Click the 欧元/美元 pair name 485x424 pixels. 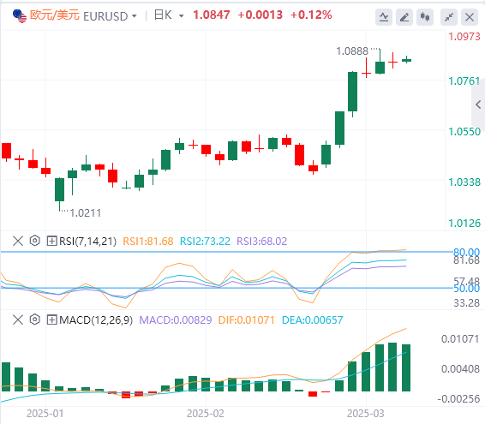point(55,15)
